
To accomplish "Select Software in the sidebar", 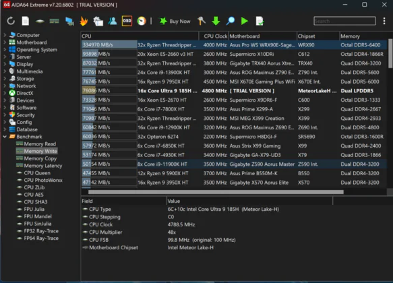I will point(23,108).
